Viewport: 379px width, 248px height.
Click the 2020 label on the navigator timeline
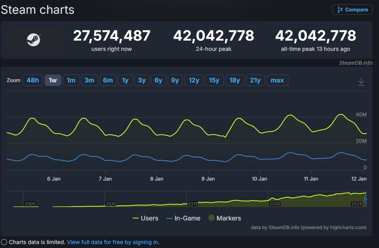click(x=275, y=204)
